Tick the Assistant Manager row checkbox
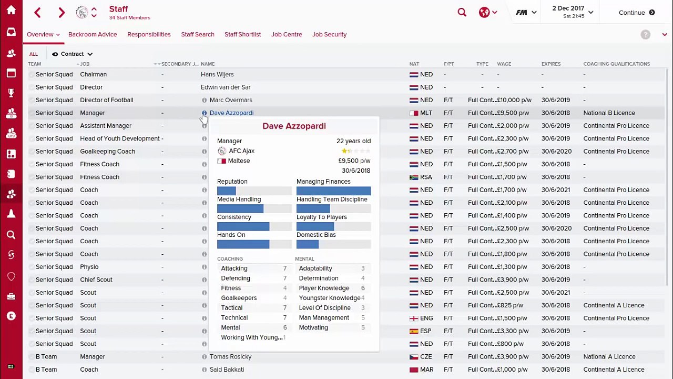673x379 pixels. (32, 126)
